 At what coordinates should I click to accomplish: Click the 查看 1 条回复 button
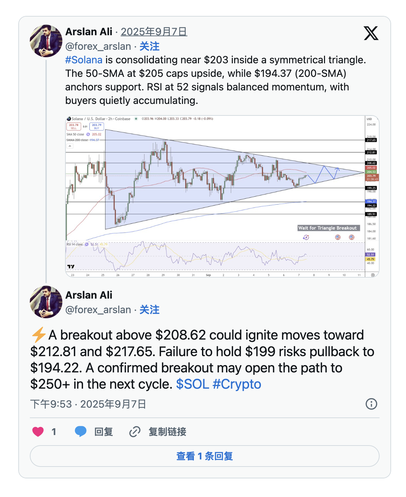pos(204,456)
